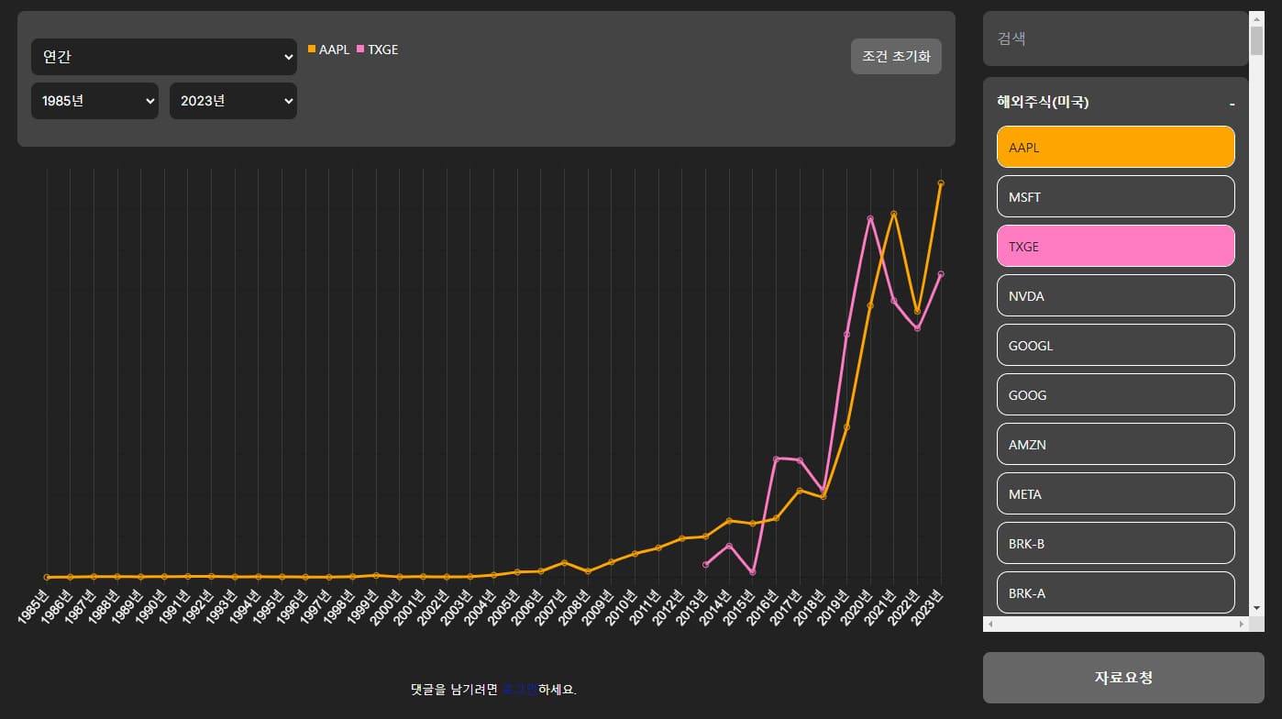Viewport: 1282px width, 719px height.
Task: Click the 검색 search field
Action: (1115, 39)
